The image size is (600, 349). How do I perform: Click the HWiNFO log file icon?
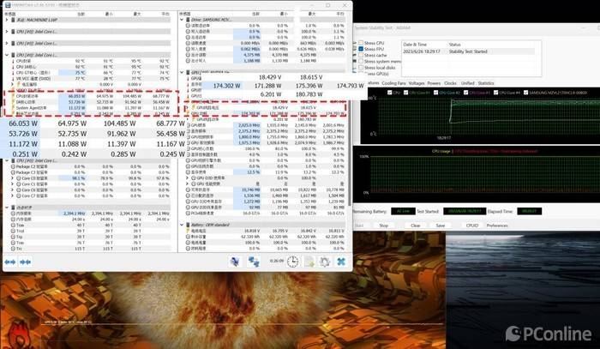(x=309, y=262)
